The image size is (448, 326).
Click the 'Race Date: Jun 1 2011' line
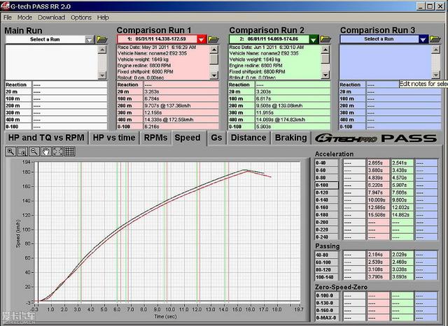coord(267,48)
